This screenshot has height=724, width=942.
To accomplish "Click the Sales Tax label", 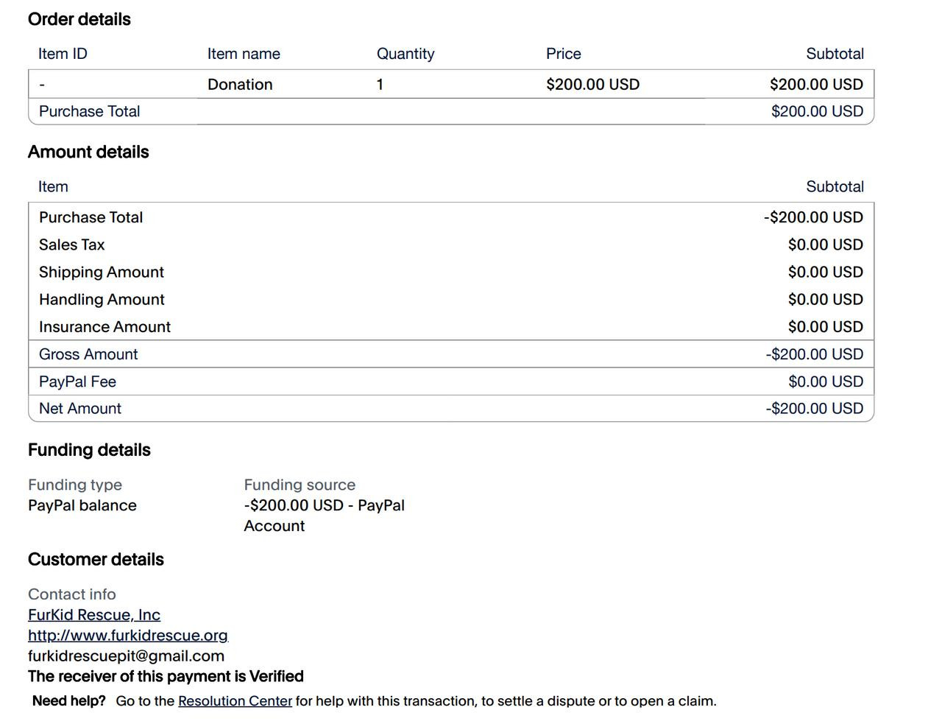I will click(x=71, y=245).
